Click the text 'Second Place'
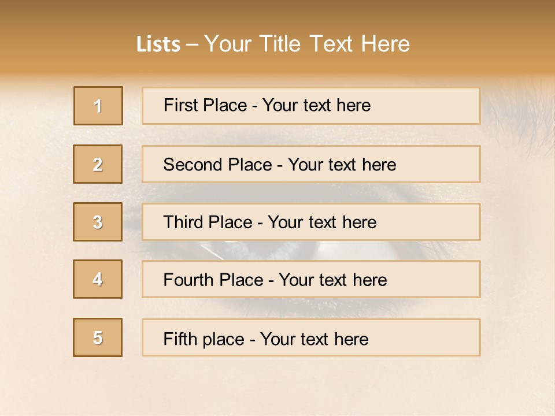The image size is (555, 416). coord(217,165)
